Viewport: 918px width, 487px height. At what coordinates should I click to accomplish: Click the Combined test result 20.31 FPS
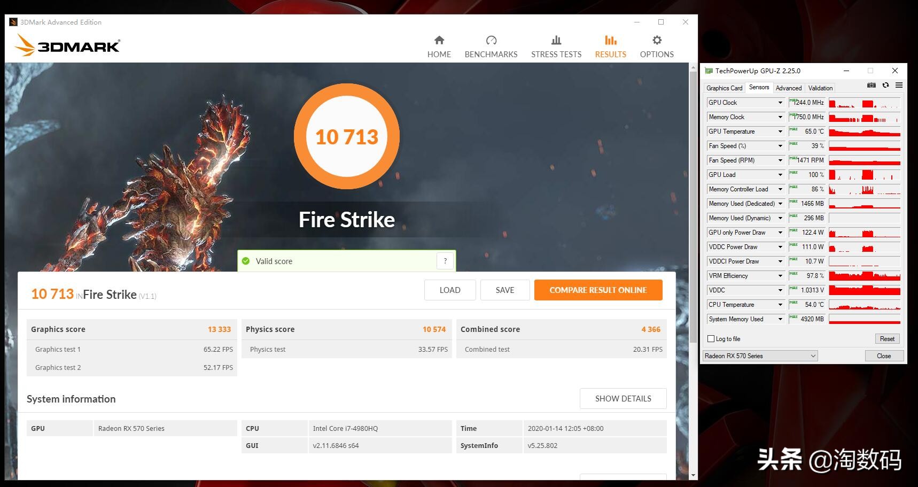[x=648, y=349]
